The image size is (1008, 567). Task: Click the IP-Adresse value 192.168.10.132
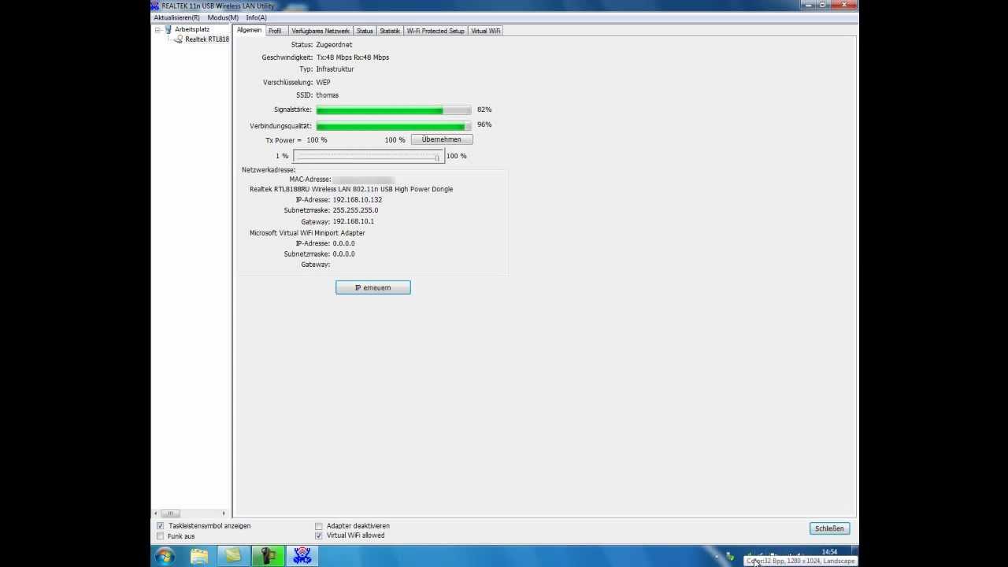click(358, 200)
